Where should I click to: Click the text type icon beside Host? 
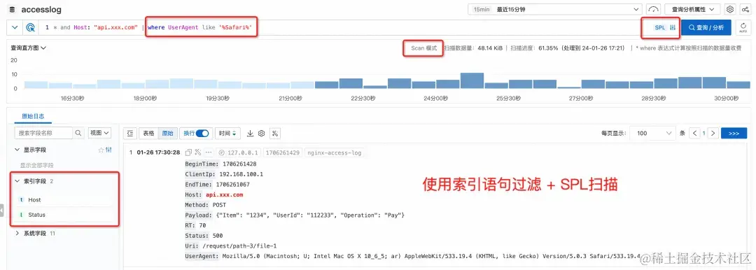(x=21, y=199)
